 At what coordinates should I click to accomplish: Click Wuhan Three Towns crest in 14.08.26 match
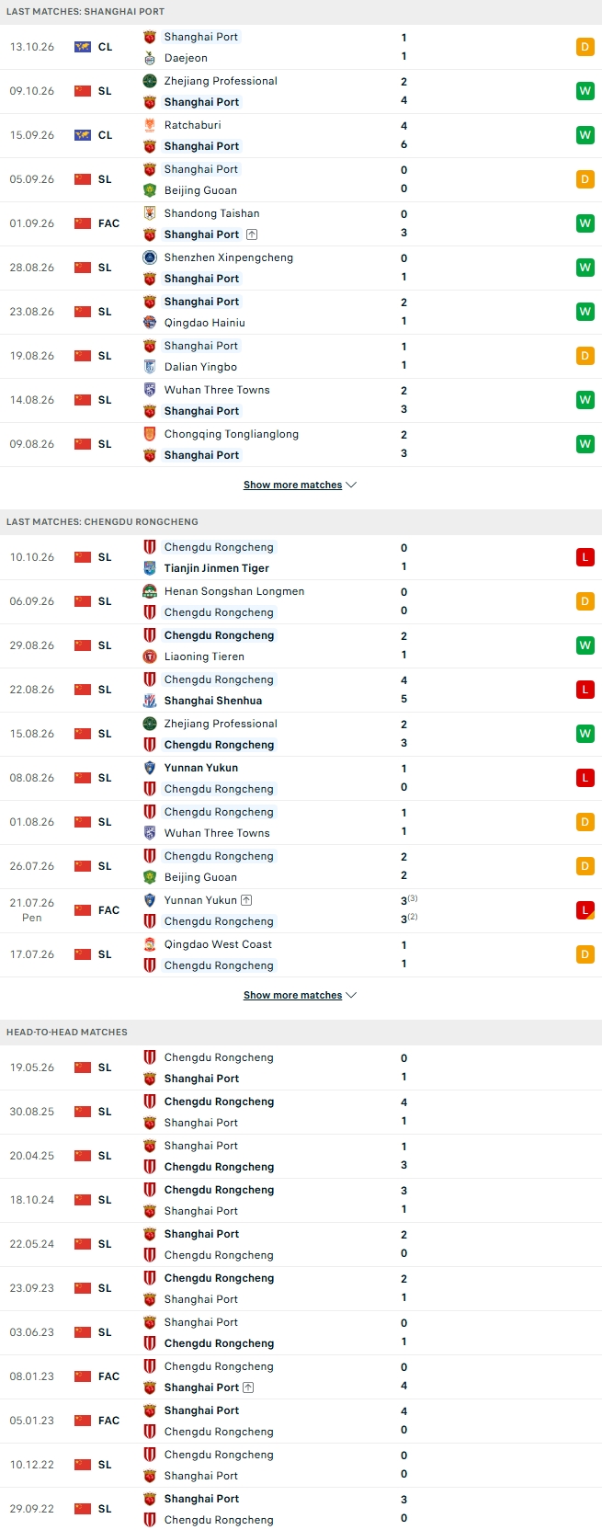tap(150, 390)
